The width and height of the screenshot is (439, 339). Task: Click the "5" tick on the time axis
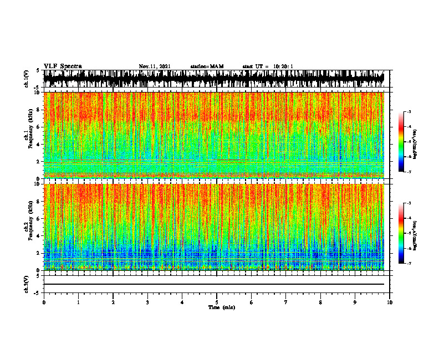(217, 302)
